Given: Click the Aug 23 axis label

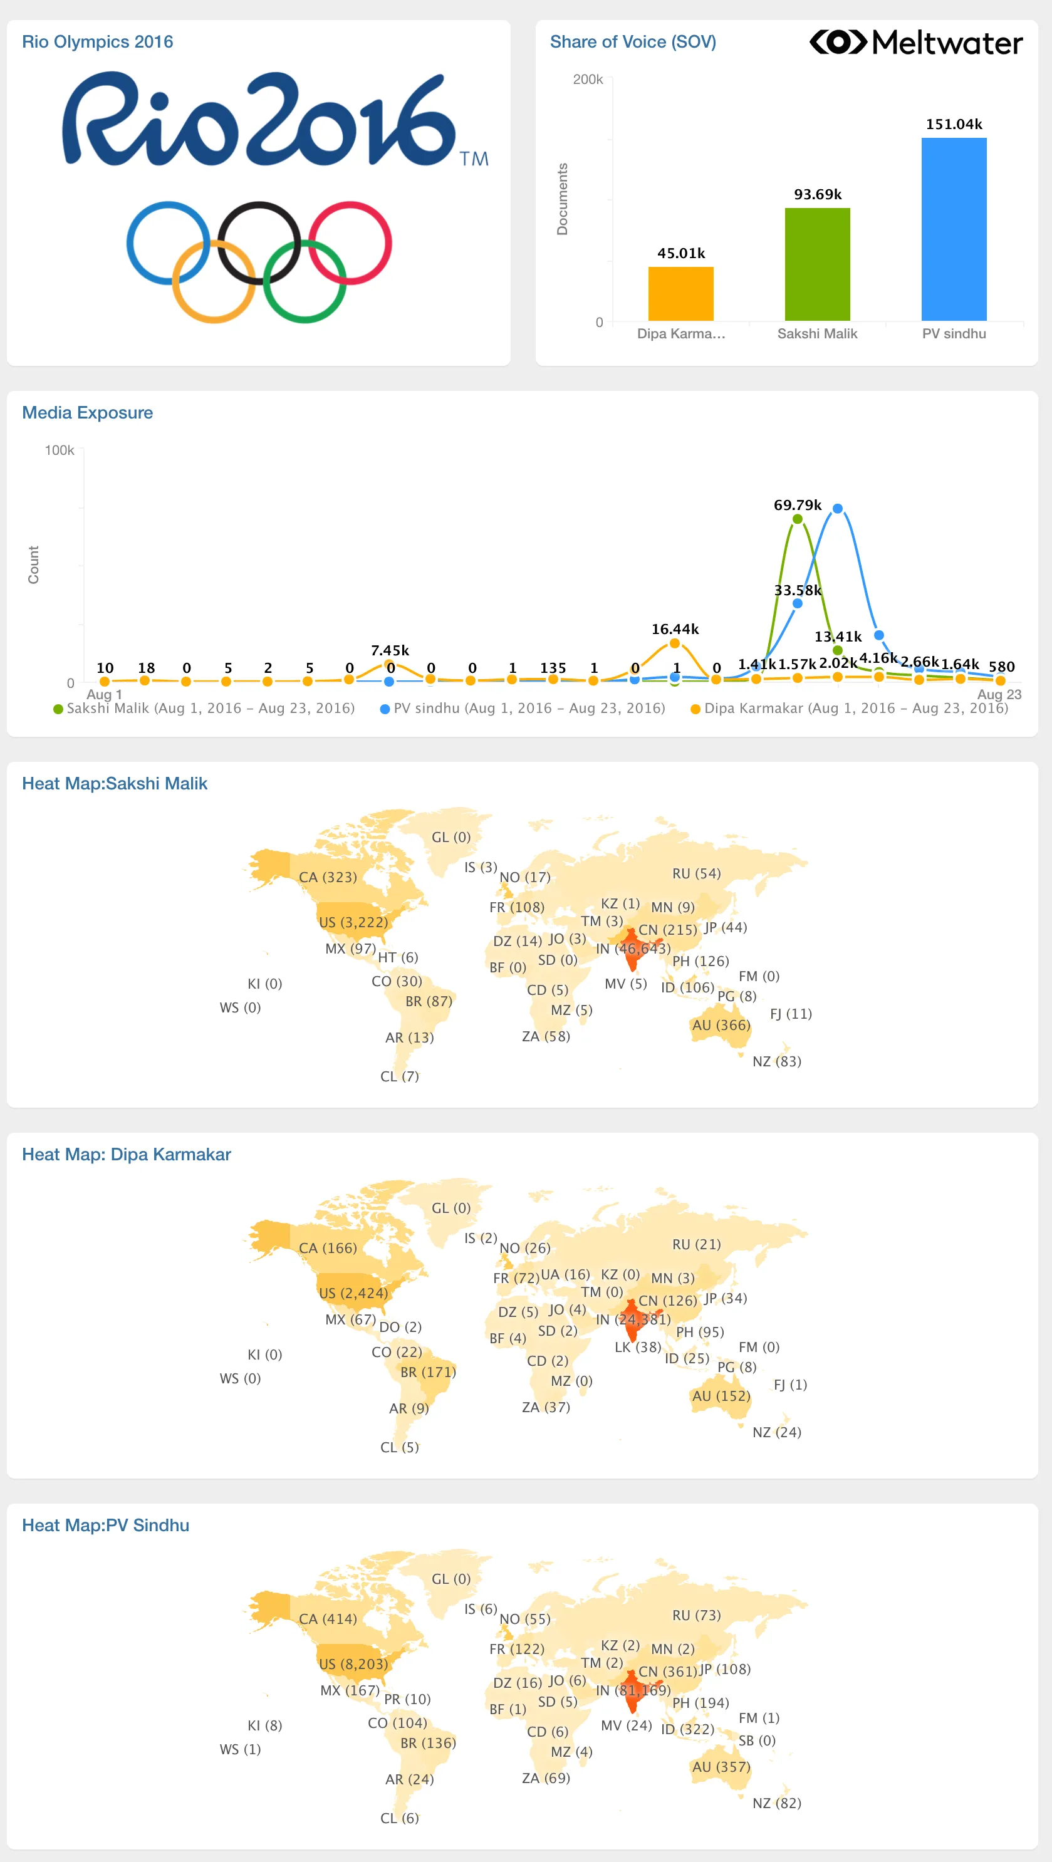Looking at the screenshot, I should (999, 694).
